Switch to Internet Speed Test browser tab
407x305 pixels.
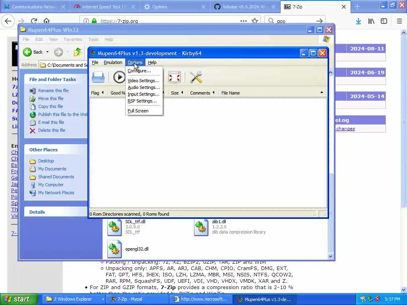[x=105, y=7]
